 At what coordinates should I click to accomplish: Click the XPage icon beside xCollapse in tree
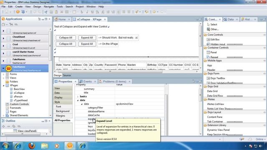click(x=11, y=93)
